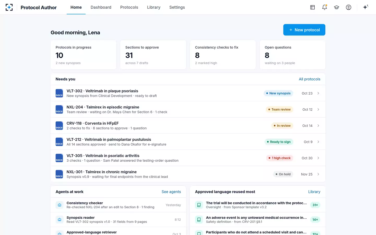Screen dimensions: 376x235
Task: Click book icon beside 'The trial will be conducted'
Action: tap(199, 205)
